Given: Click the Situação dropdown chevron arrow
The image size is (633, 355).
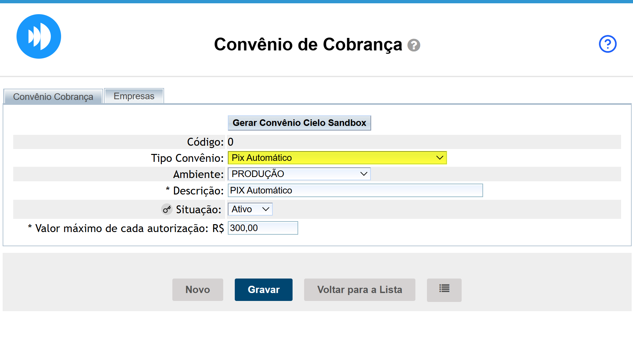Looking at the screenshot, I should point(265,209).
